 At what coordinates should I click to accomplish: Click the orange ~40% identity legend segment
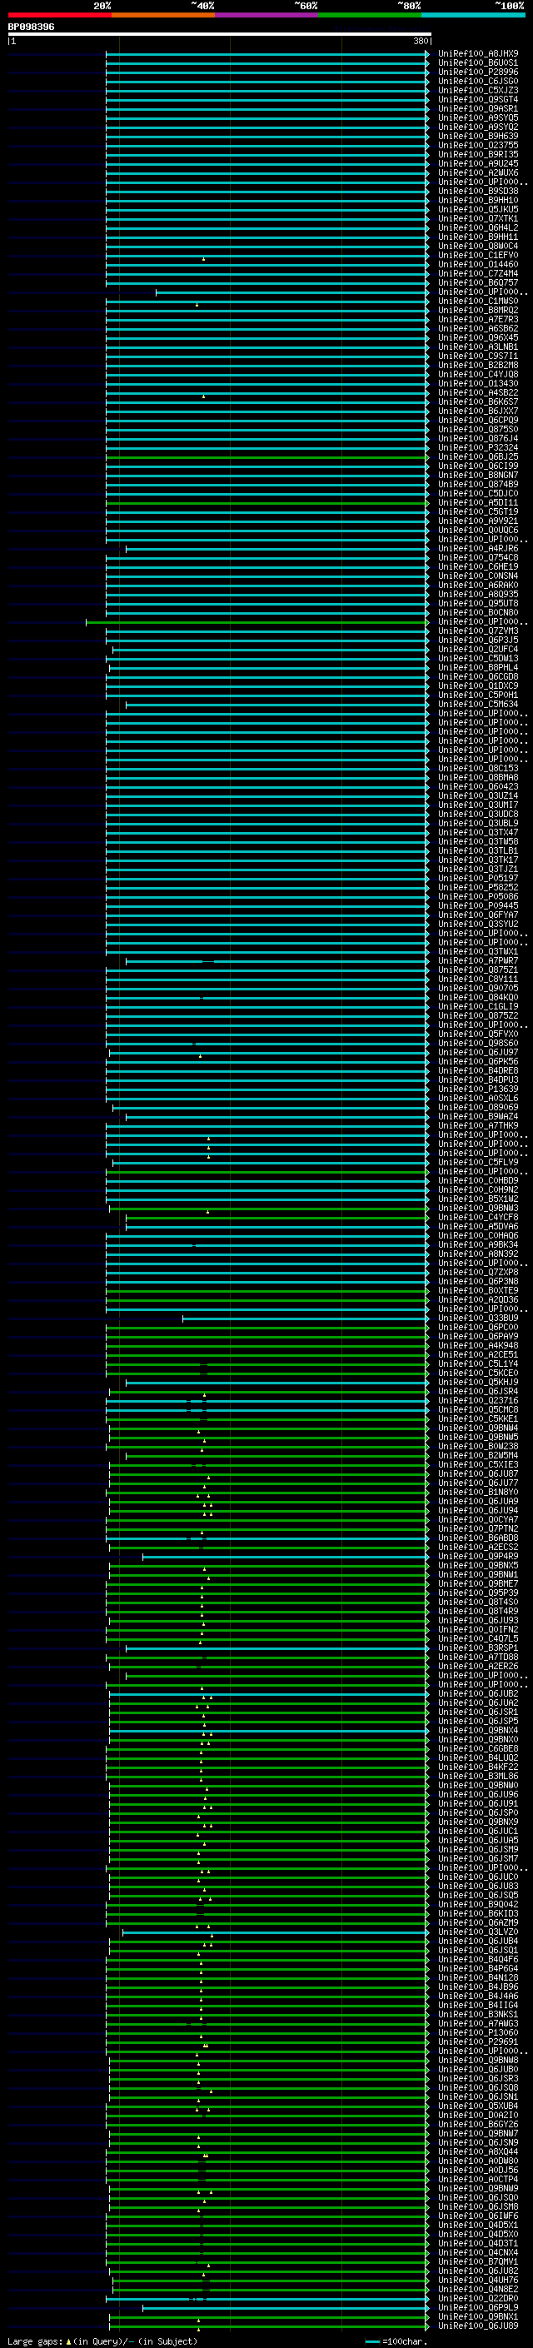pyautogui.click(x=163, y=15)
